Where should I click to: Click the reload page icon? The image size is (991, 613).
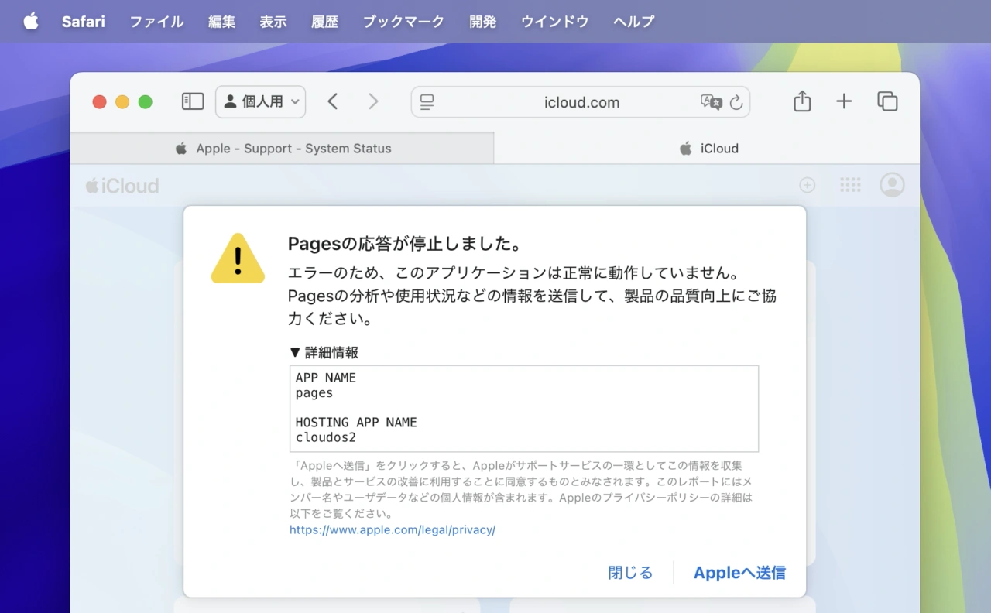tap(736, 102)
